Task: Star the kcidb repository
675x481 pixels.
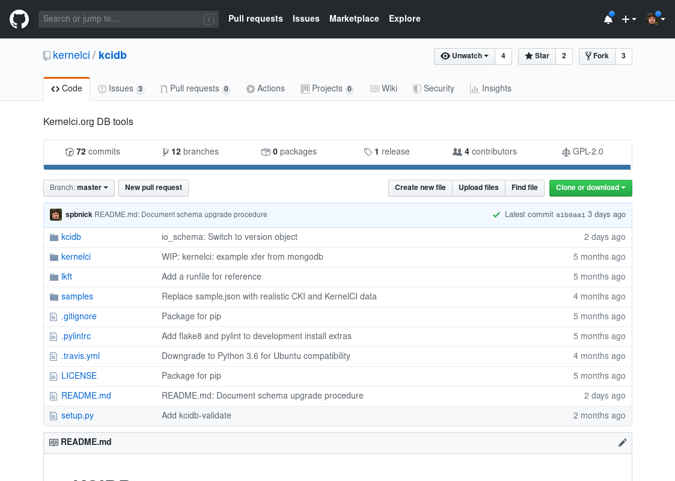Action: 537,56
